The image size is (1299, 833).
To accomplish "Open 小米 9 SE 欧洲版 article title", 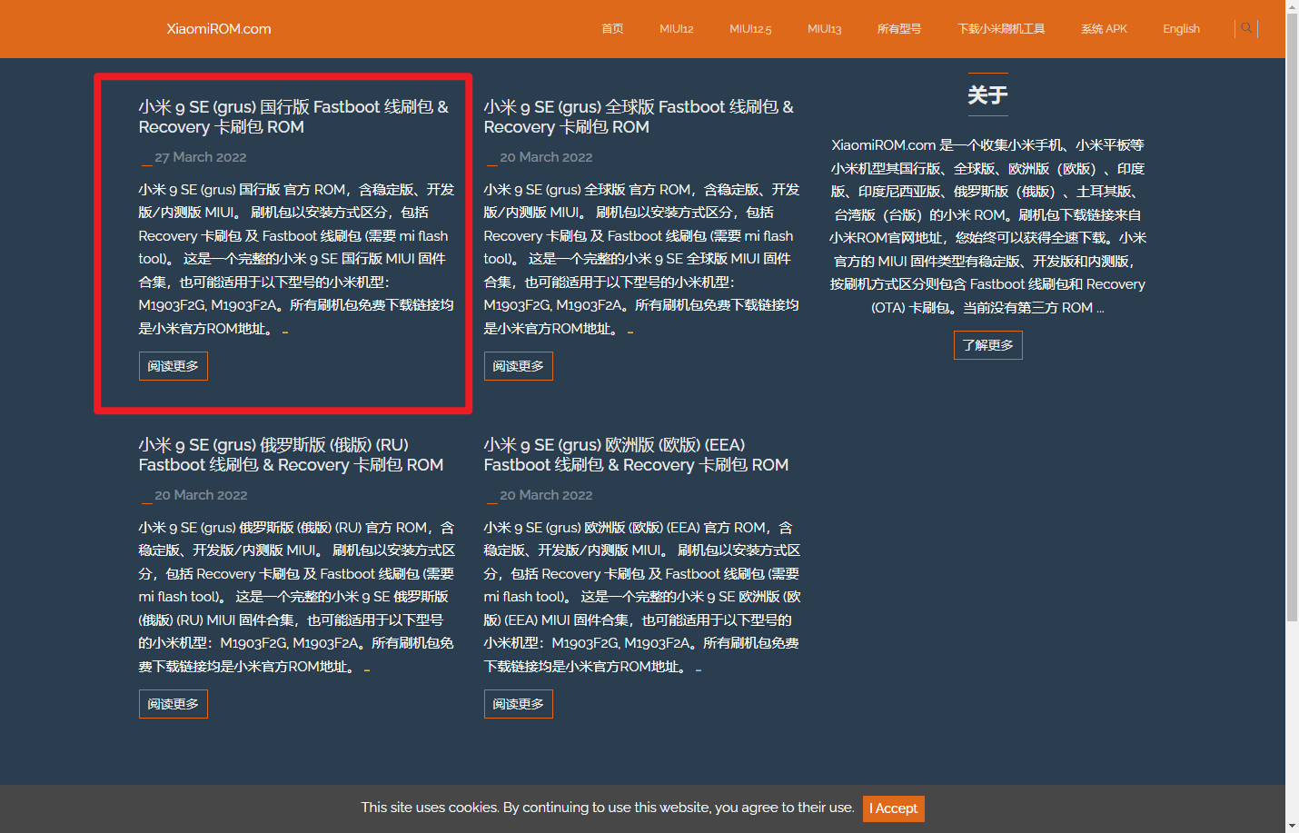I will [636, 455].
